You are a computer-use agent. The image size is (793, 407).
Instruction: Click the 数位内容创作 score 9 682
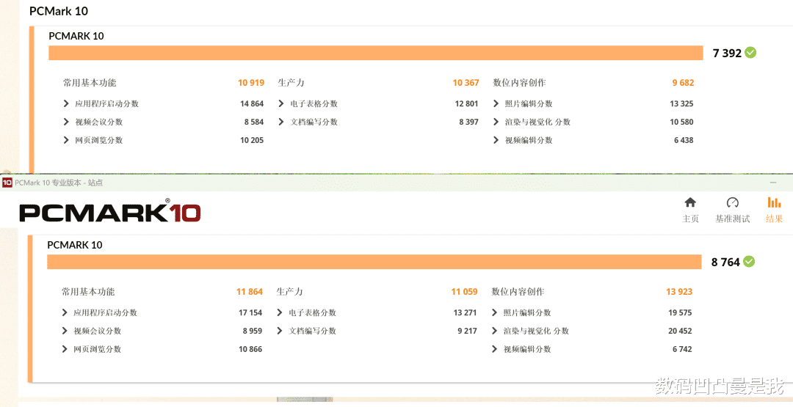[x=684, y=82]
